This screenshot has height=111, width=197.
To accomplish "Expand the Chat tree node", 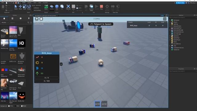I will click(x=170, y=46).
